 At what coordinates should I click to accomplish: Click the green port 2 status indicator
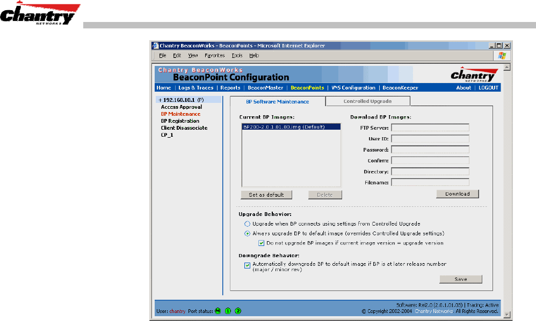point(238,311)
